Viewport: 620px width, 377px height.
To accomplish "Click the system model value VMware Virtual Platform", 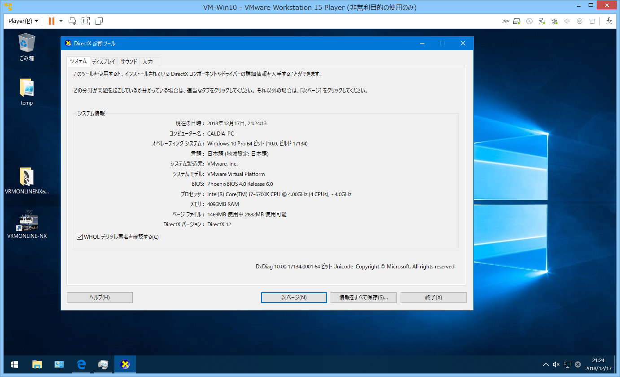I will (x=236, y=174).
